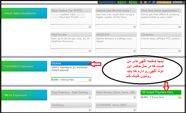Click the star on the Paid-To-Like ad

(x=90, y=51)
